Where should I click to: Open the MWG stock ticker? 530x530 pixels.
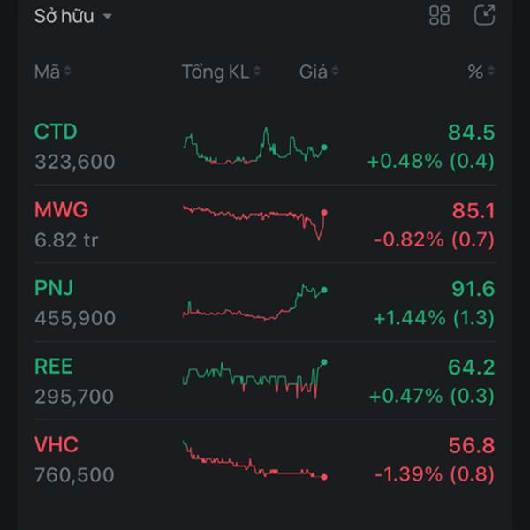[x=61, y=210]
